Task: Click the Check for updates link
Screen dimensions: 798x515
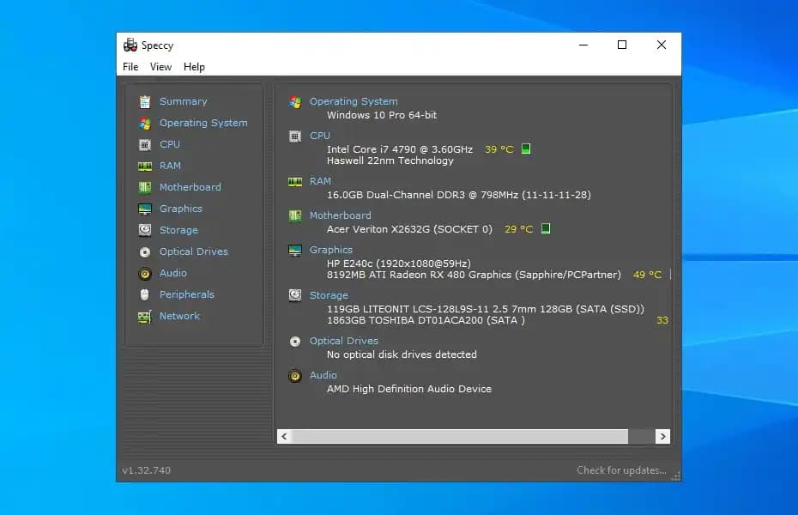Action: [621, 470]
